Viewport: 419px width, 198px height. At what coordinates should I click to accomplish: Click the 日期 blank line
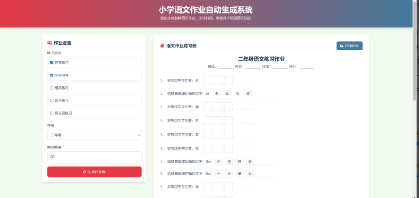coord(280,67)
